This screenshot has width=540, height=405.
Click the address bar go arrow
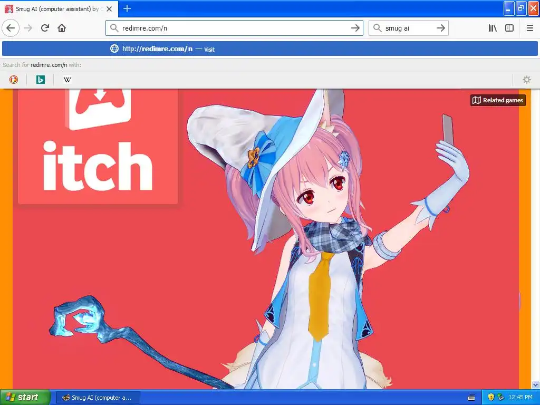(355, 28)
